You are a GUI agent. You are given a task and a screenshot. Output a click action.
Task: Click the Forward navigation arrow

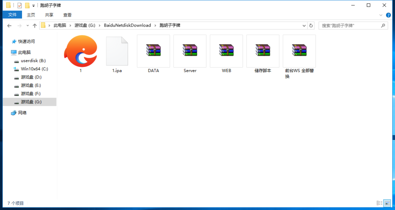pos(19,26)
